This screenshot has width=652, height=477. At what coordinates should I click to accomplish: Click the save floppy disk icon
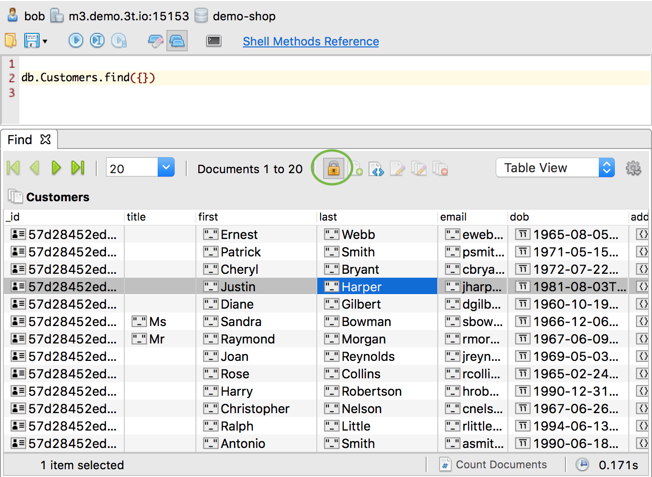click(32, 41)
